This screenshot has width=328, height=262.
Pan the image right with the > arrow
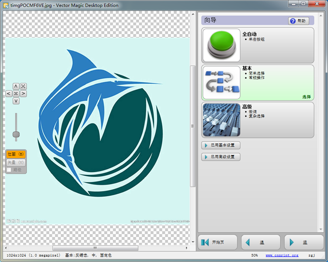point(23,93)
